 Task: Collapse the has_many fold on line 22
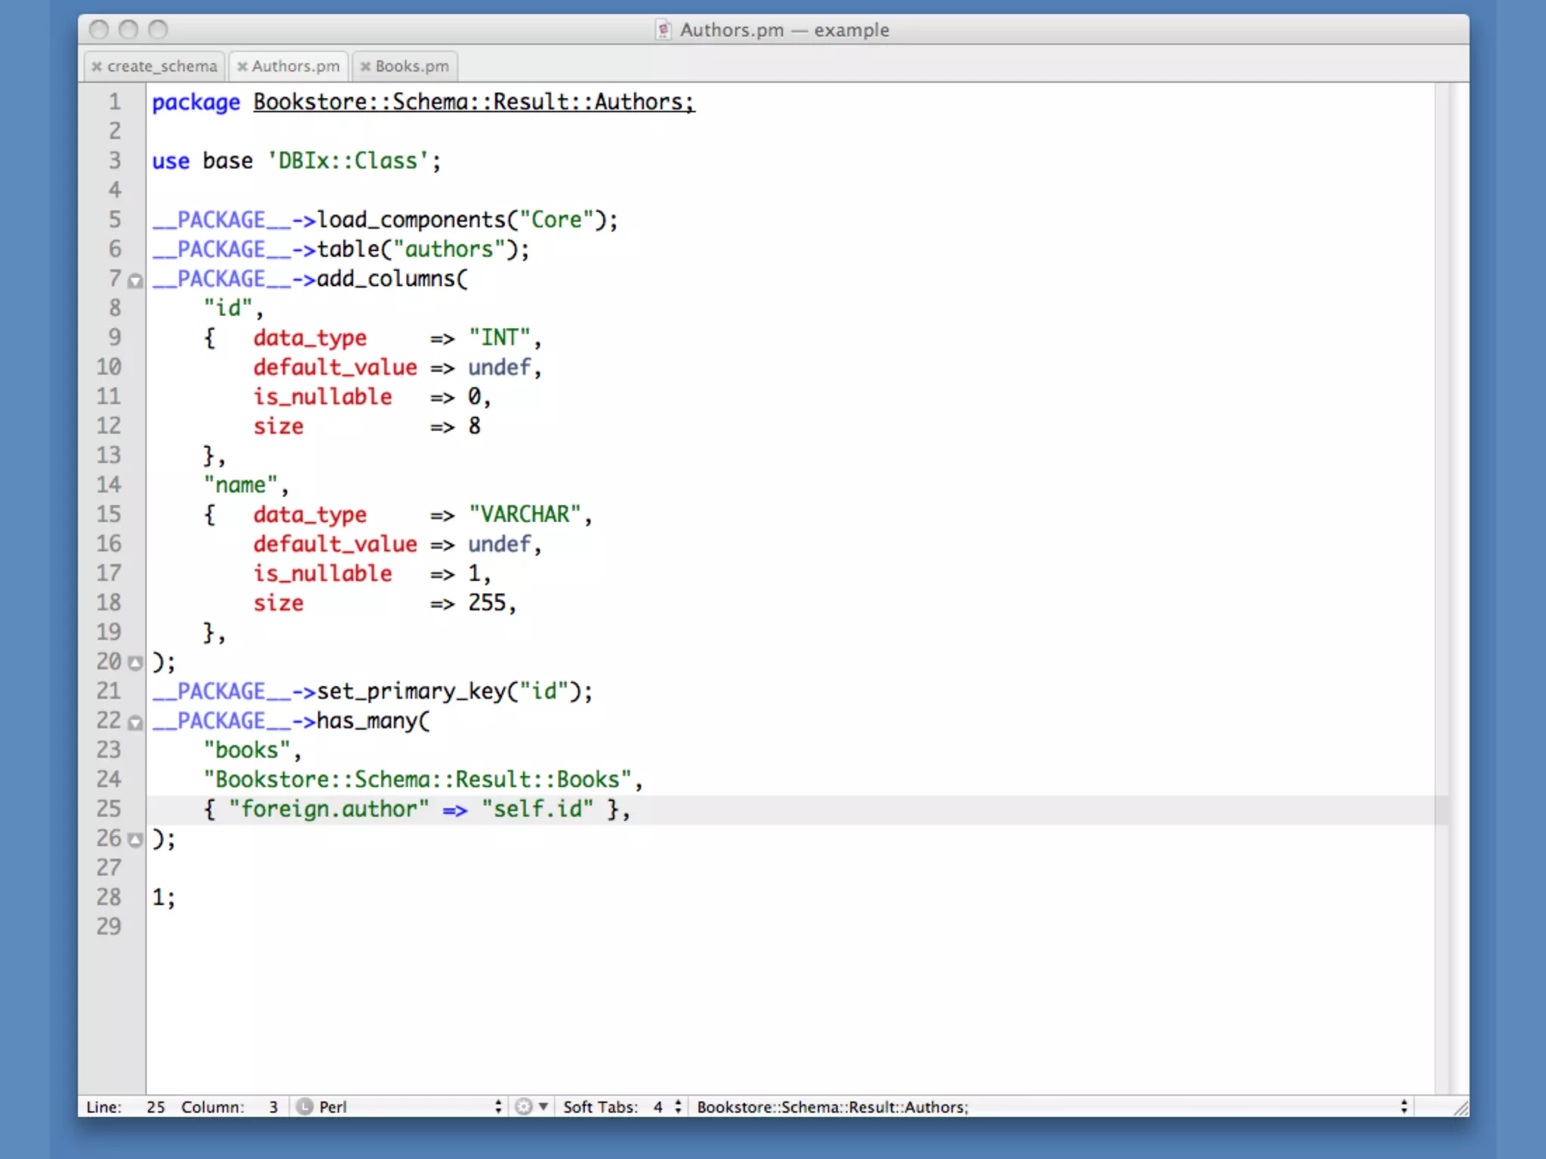tap(135, 723)
